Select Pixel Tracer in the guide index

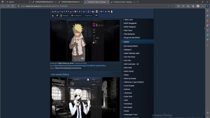click(x=128, y=30)
